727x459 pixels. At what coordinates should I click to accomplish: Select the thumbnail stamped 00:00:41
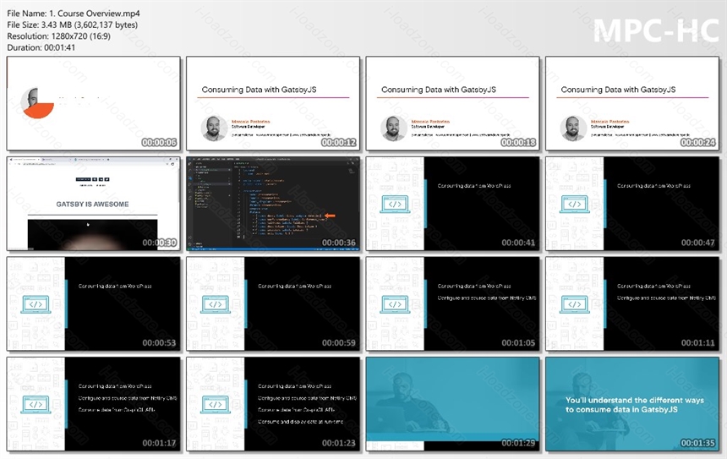tap(452, 204)
